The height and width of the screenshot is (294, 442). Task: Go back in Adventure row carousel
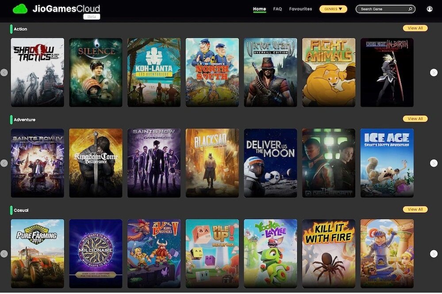[x=4, y=163]
